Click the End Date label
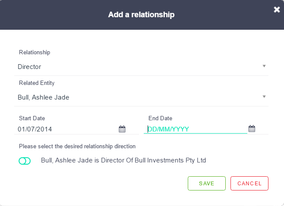This screenshot has height=206, width=284. click(x=160, y=118)
